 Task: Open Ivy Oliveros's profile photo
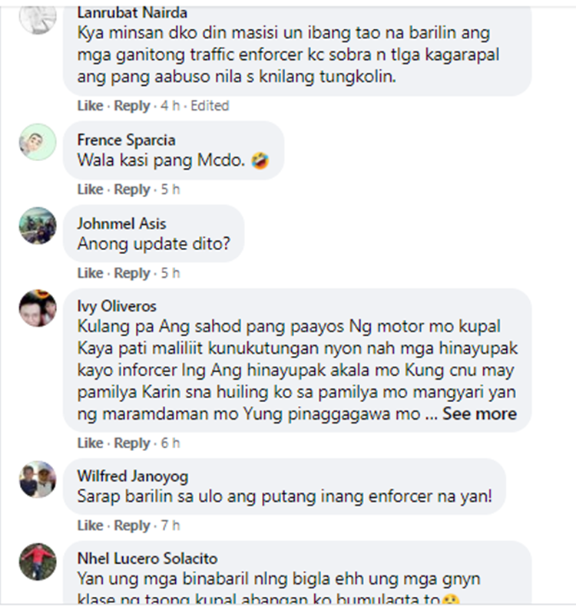(38, 308)
